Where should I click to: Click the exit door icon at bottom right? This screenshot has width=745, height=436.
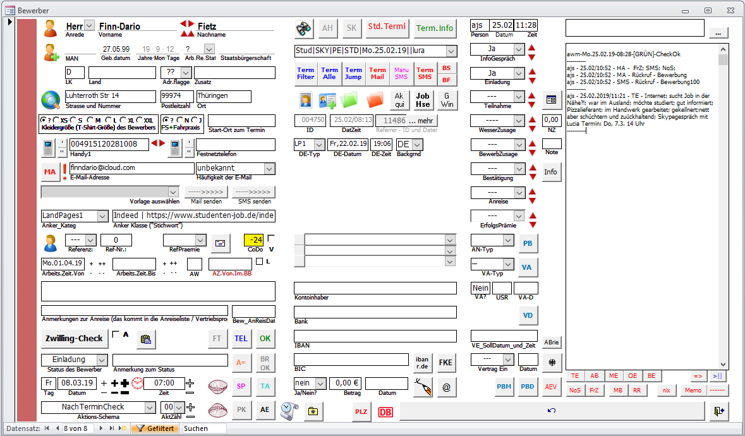(718, 411)
